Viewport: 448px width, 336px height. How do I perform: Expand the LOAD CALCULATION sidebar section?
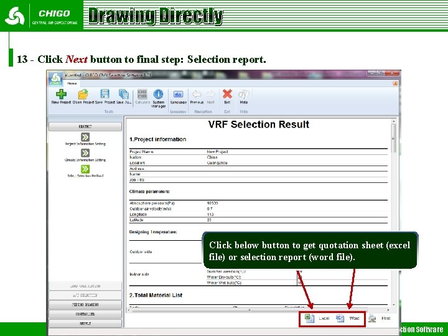pyautogui.click(x=85, y=286)
